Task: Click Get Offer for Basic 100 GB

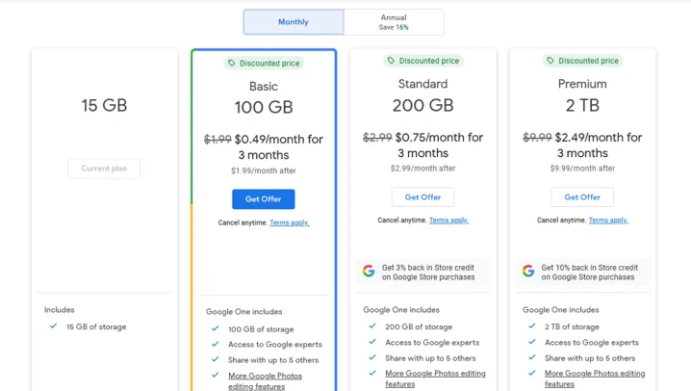Action: pos(263,198)
